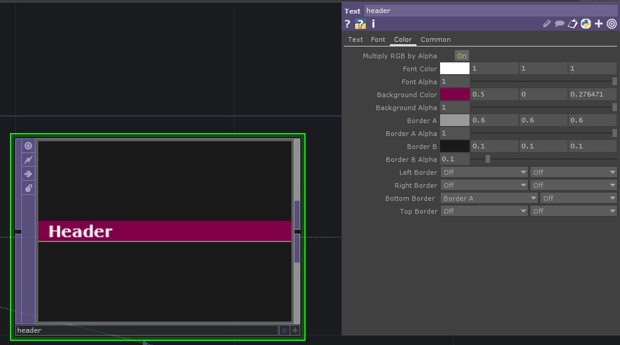620x345 pixels.
Task: Open Bottom Border dropdown showing Border A
Action: [489, 198]
